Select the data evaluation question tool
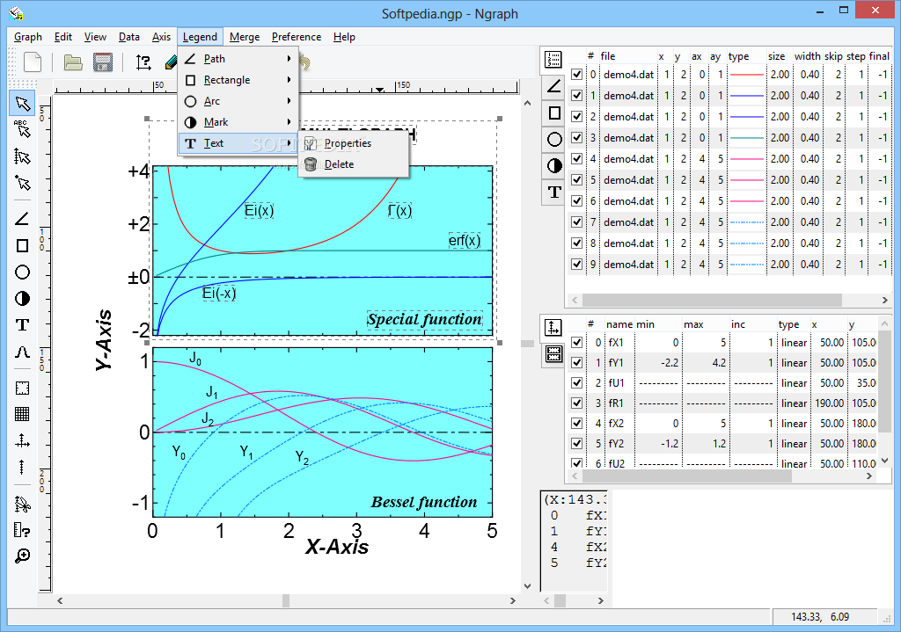The image size is (901, 632). point(22,530)
